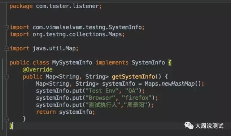Click the "测试执行人" string literal
Image resolution: width=231 pixels, height=136 pixels.
pos(103,105)
